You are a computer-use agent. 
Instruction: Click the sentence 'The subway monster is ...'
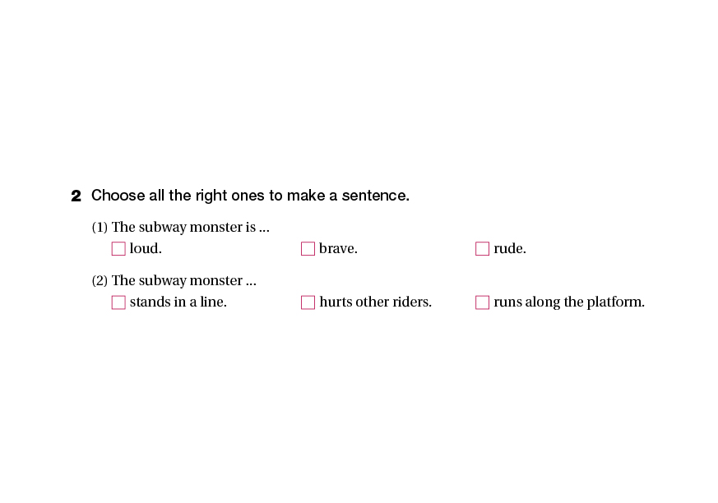190,227
